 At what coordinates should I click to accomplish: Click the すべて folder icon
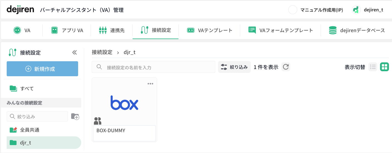(x=13, y=88)
